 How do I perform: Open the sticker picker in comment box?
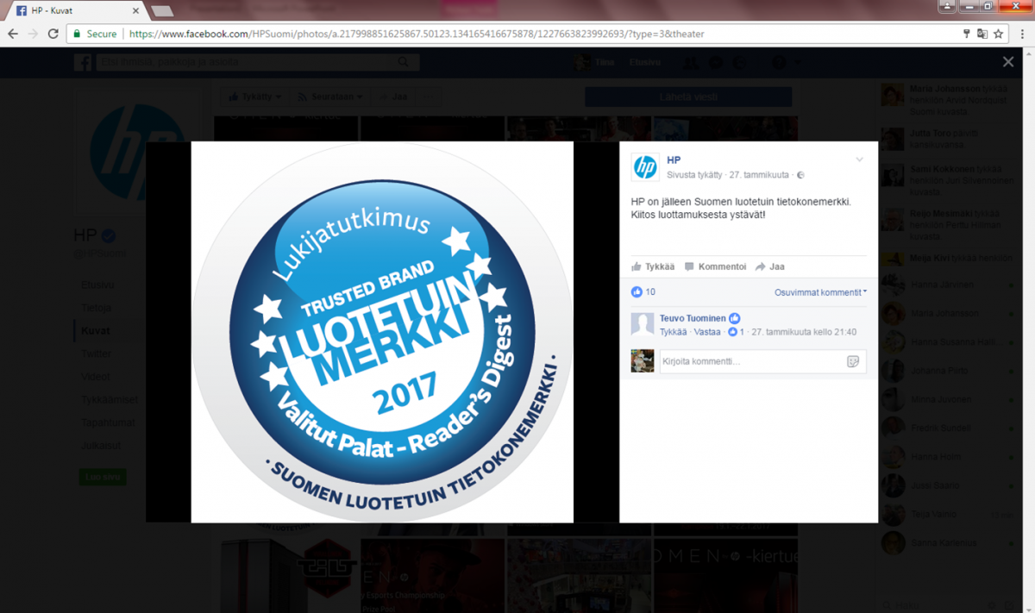[x=853, y=361]
